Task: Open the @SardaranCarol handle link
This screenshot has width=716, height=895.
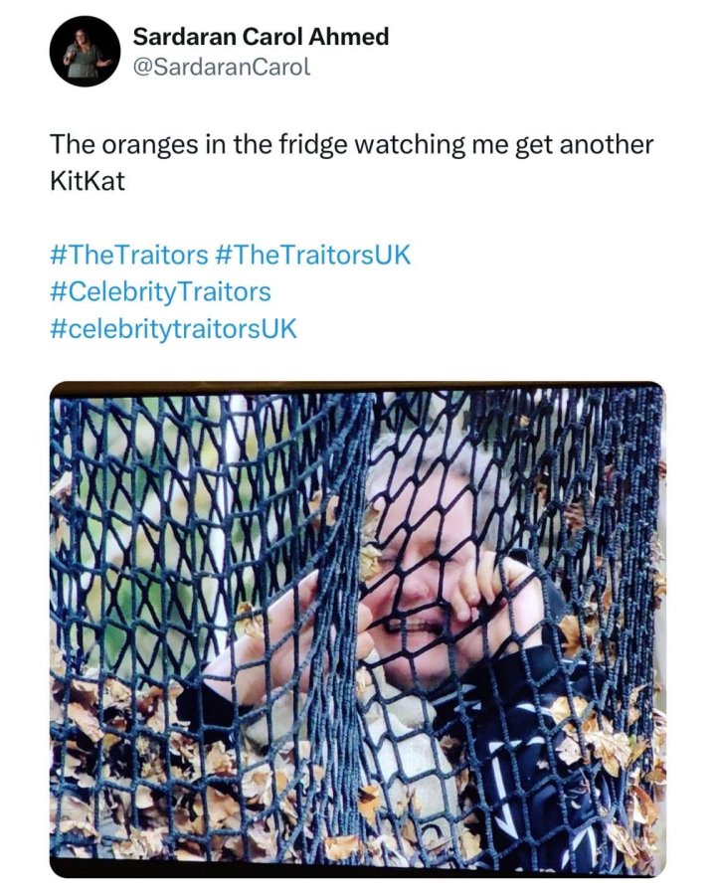Action: click(222, 67)
